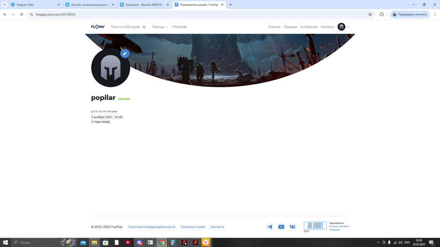Open the Покупки page
This screenshot has width=440, height=247.
[274, 27]
